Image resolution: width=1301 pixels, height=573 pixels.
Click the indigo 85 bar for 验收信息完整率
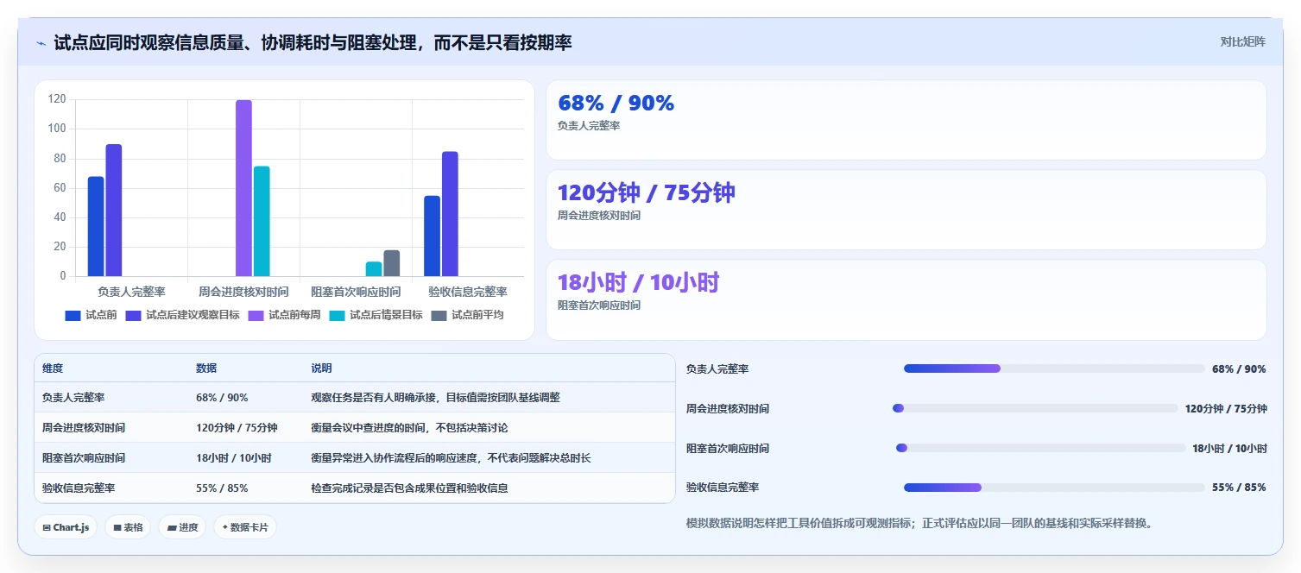[450, 214]
